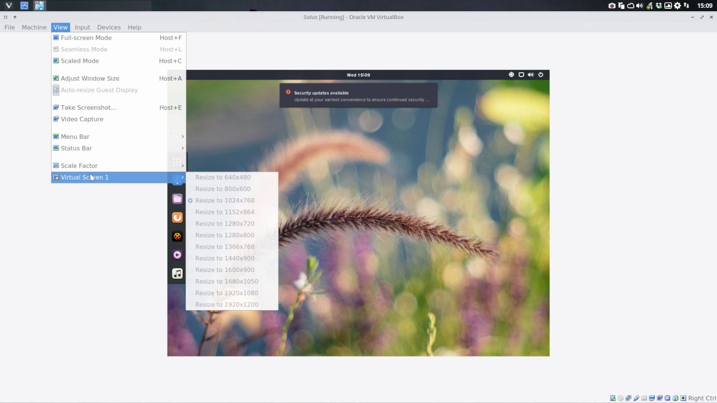This screenshot has width=717, height=403.
Task: Choose Take Screenshot...
Action: (118, 107)
